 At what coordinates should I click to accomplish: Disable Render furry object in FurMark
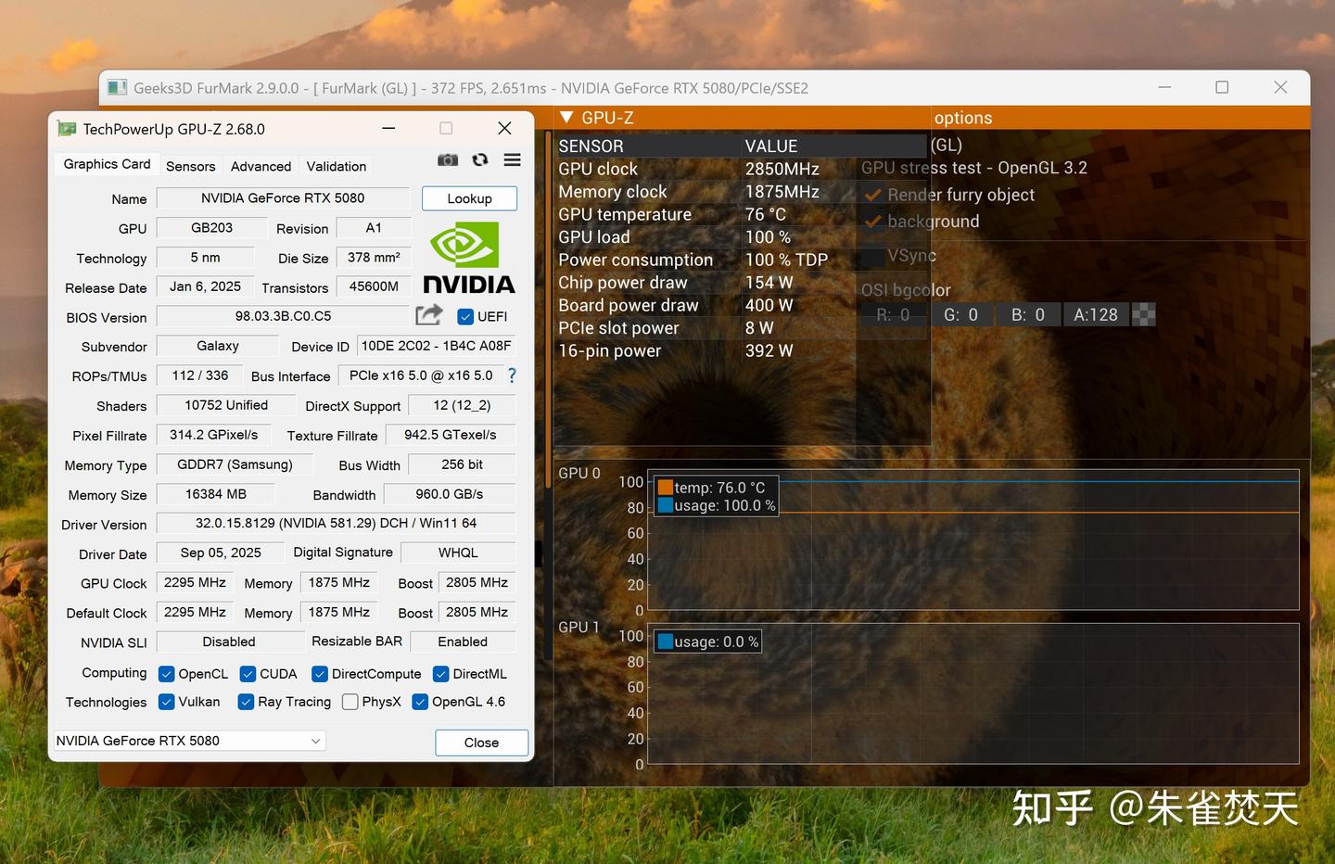[872, 195]
